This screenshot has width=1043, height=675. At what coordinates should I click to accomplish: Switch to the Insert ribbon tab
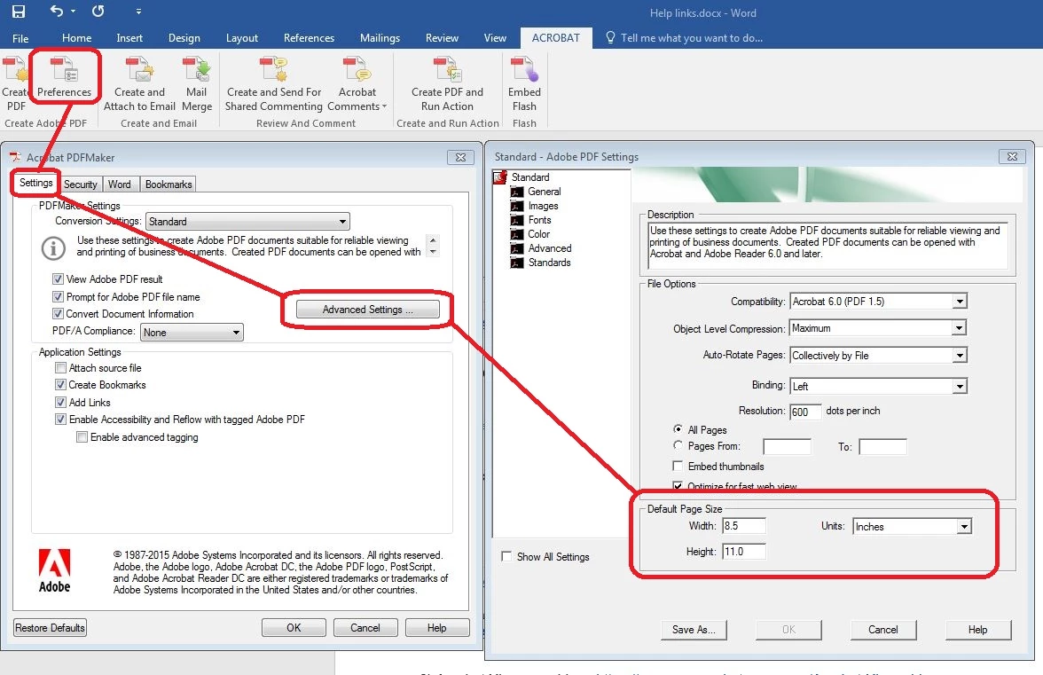pos(129,38)
